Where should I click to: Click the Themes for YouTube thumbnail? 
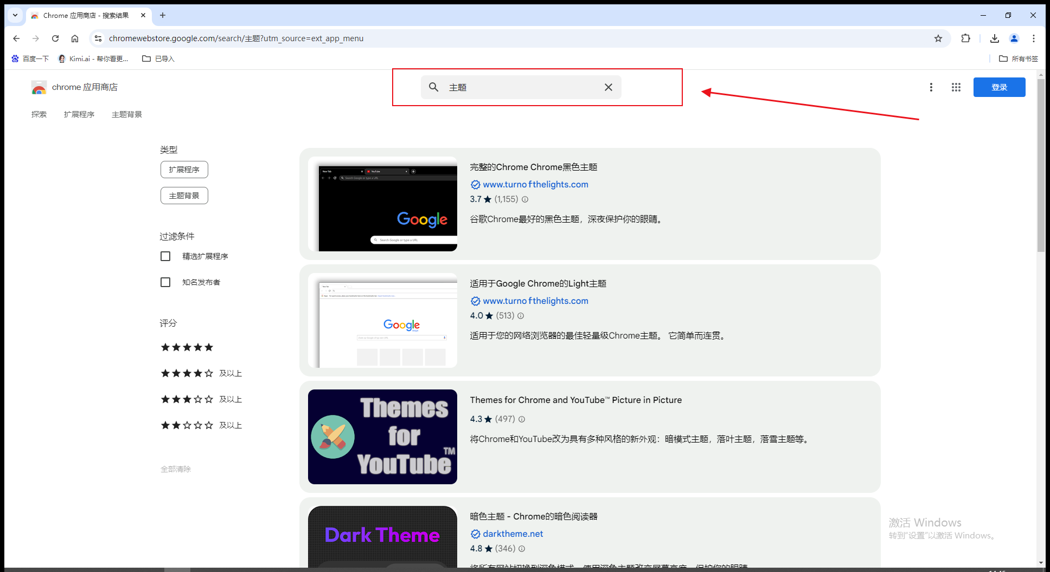[x=382, y=437]
